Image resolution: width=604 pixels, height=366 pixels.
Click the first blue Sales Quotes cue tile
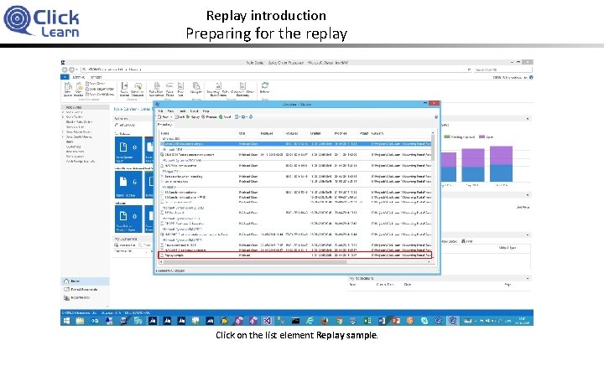(128, 150)
